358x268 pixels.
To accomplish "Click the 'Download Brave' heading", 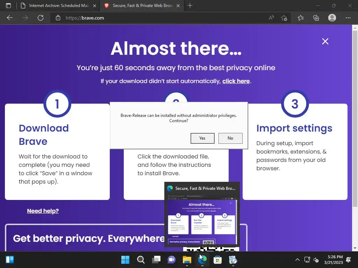I will point(44,135).
